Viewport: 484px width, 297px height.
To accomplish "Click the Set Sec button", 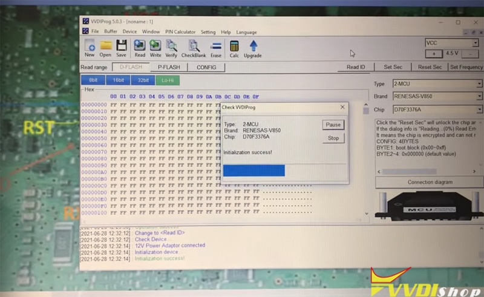I will 393,67.
